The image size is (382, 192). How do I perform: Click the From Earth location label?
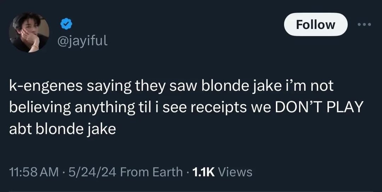[151, 172]
